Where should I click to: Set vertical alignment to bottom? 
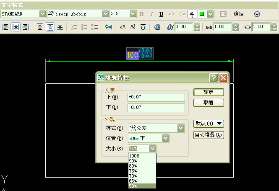point(60,27)
